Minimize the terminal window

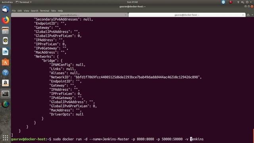pyautogui.click(x=246, y=6)
